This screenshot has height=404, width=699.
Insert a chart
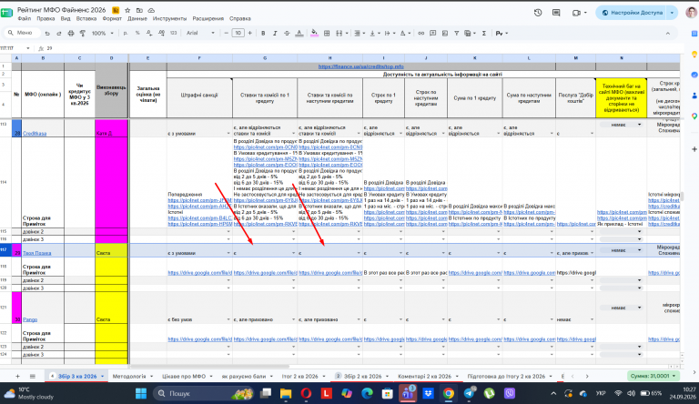pos(445,33)
